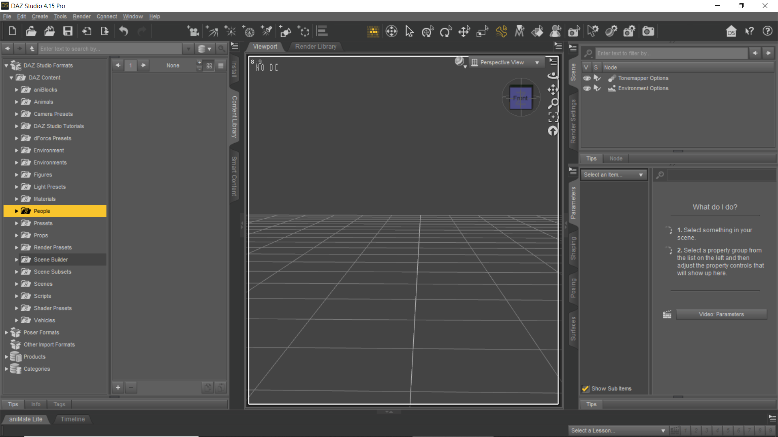Select the Rotate tool in toolbar
778x437 pixels.
446,31
